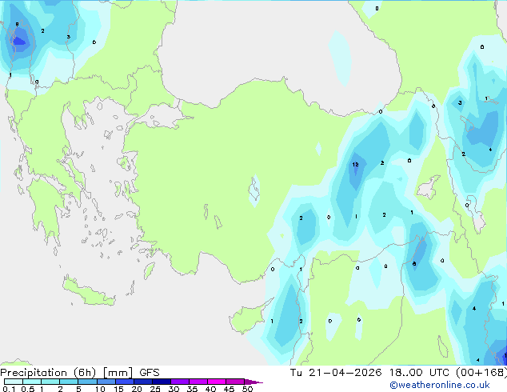This screenshot has height=392, width=507.
Task: Click the "Tu 21-04-2026" date text
Action: (336, 373)
